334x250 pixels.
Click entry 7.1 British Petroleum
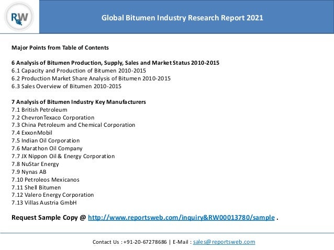(39, 110)
